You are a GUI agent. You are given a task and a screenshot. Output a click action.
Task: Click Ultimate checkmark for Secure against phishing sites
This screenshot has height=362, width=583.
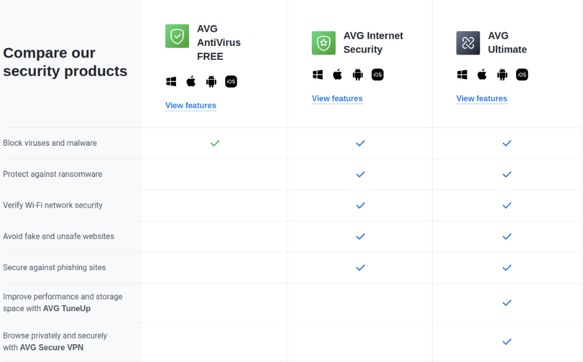(x=507, y=268)
